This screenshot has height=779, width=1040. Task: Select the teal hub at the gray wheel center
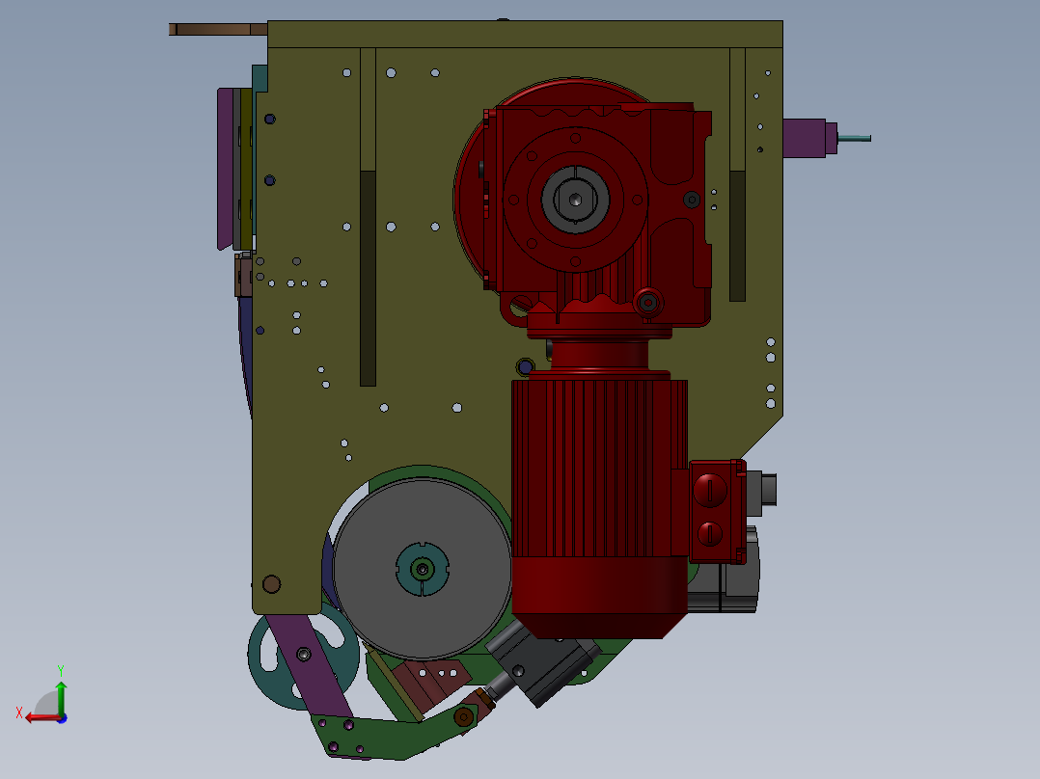[423, 569]
